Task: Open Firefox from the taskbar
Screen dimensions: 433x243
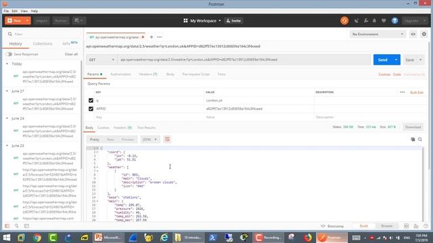Action: [x=307, y=238]
